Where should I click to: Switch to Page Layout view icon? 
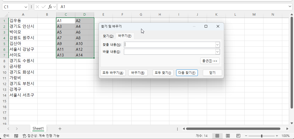[228, 136]
